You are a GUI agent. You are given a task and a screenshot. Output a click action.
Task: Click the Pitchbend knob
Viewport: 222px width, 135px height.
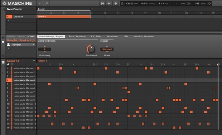[x=91, y=49]
